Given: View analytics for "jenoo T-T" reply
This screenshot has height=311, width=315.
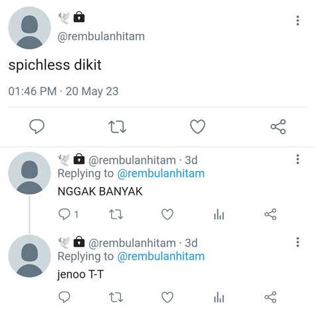Looking at the screenshot, I should click(219, 297).
